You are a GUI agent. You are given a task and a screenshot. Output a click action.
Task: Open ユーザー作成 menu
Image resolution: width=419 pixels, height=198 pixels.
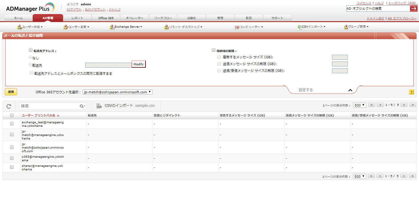(x=30, y=27)
